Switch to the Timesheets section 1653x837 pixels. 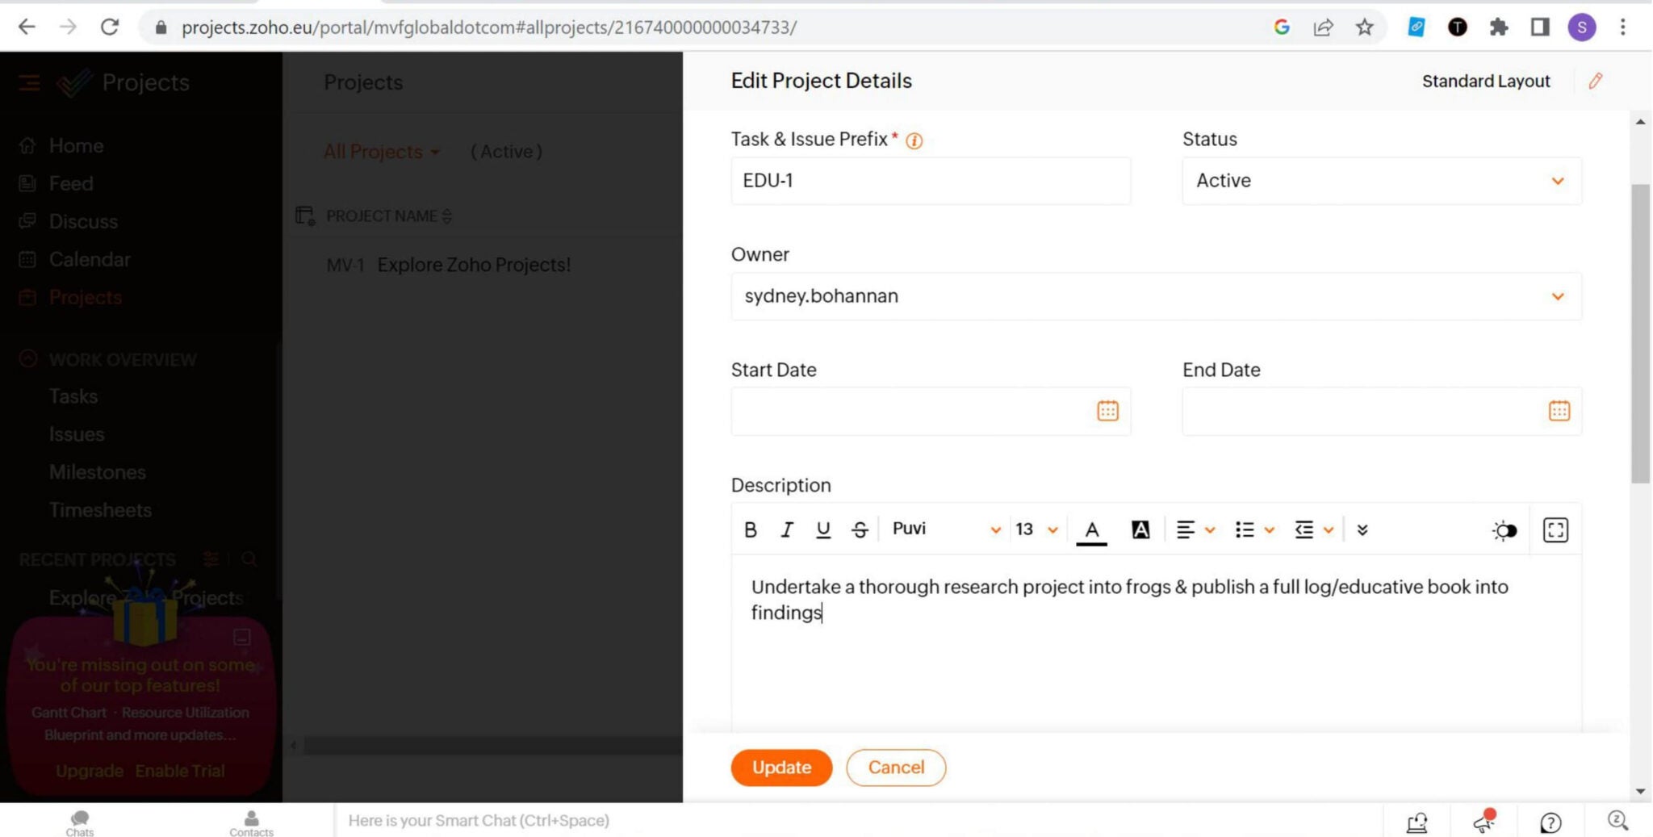coord(100,509)
